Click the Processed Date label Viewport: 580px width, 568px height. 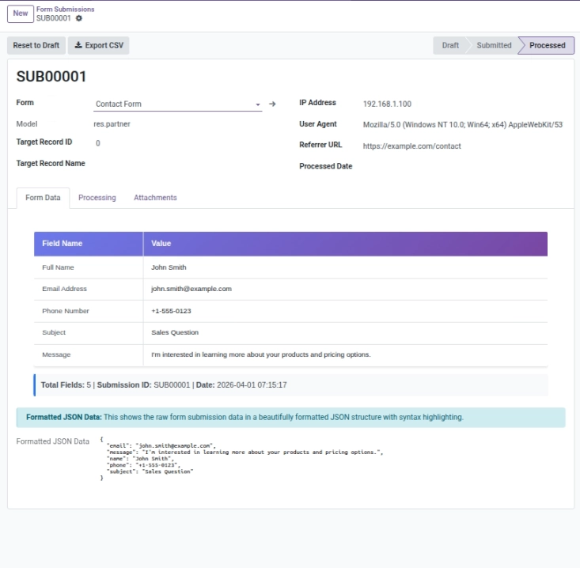coord(325,166)
